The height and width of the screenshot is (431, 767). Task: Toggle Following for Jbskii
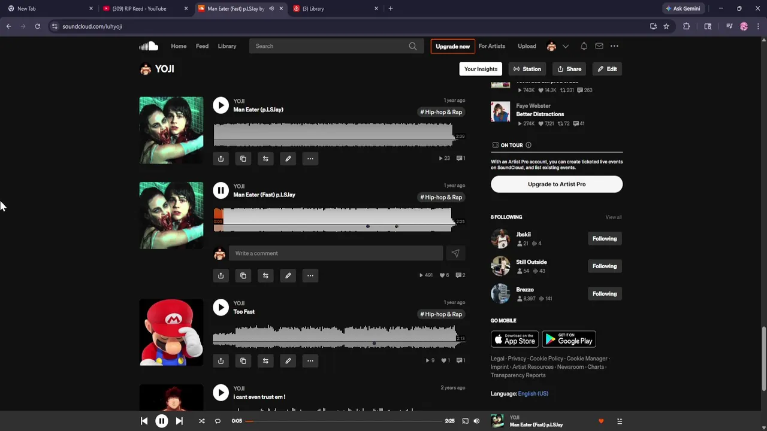coord(605,239)
